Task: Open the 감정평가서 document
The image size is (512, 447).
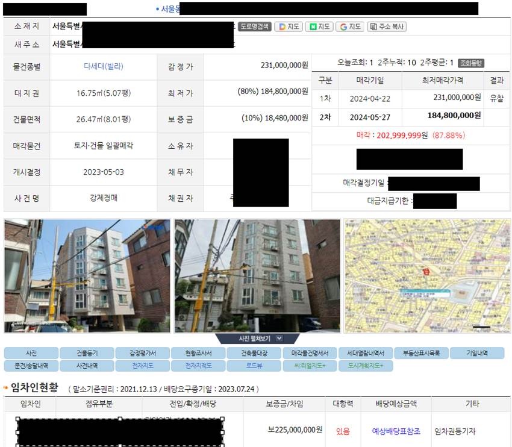Action: click(142, 353)
